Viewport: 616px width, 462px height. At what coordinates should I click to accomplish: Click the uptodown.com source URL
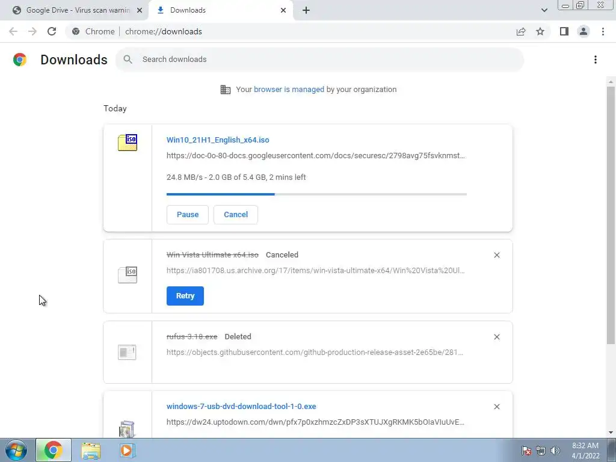[x=315, y=422]
